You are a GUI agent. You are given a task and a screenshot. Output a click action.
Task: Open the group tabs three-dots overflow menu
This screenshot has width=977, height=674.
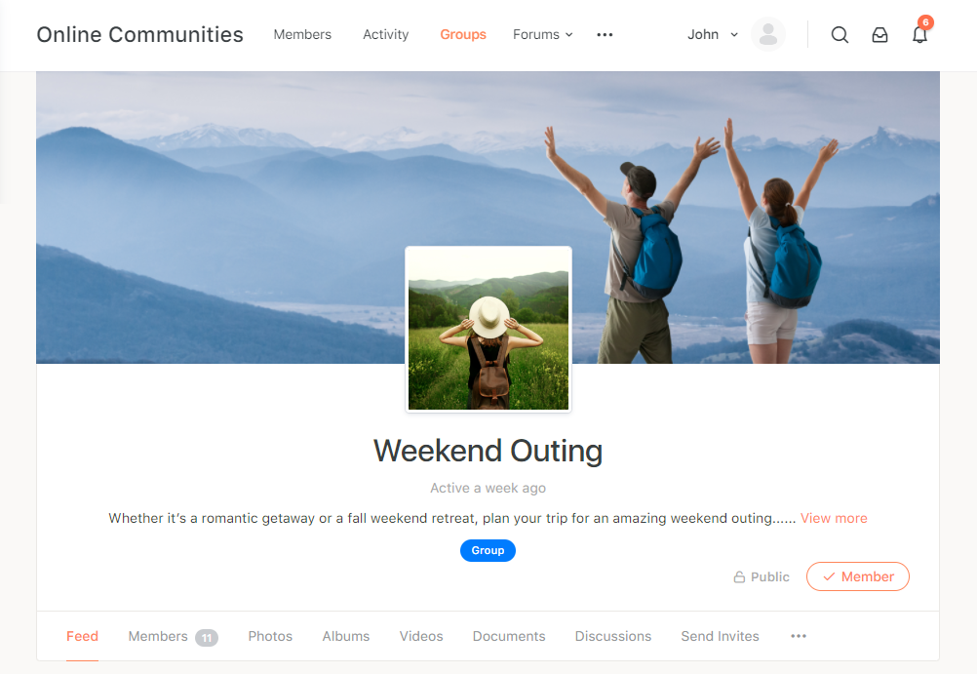click(799, 636)
